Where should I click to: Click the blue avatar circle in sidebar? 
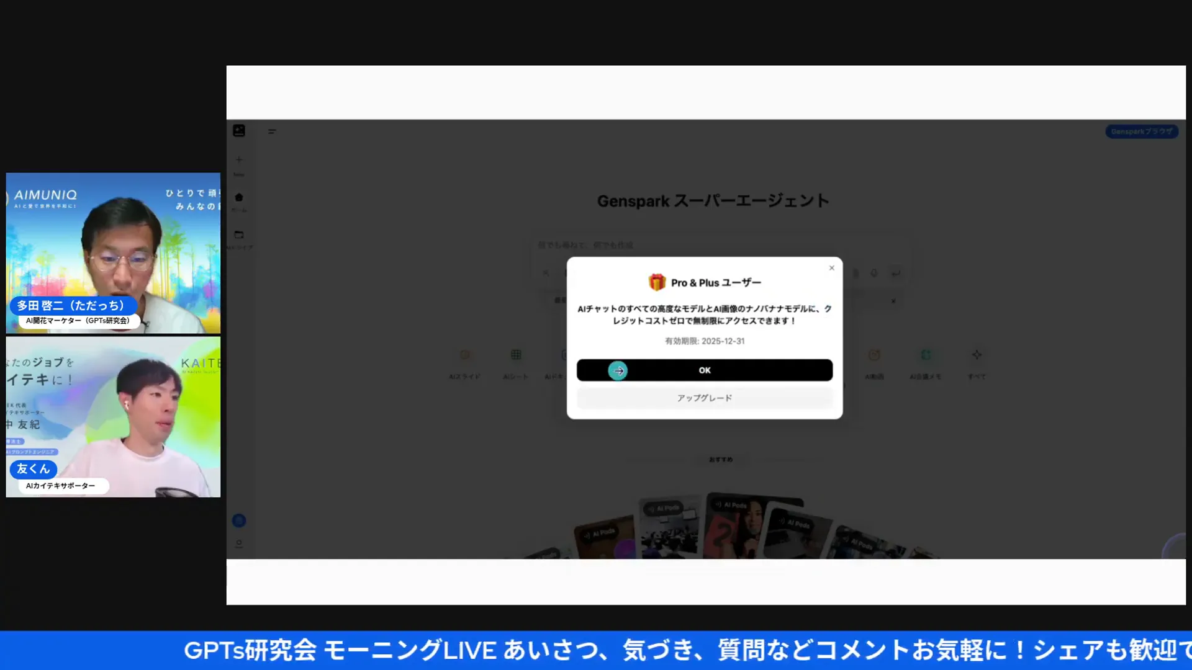click(x=239, y=521)
